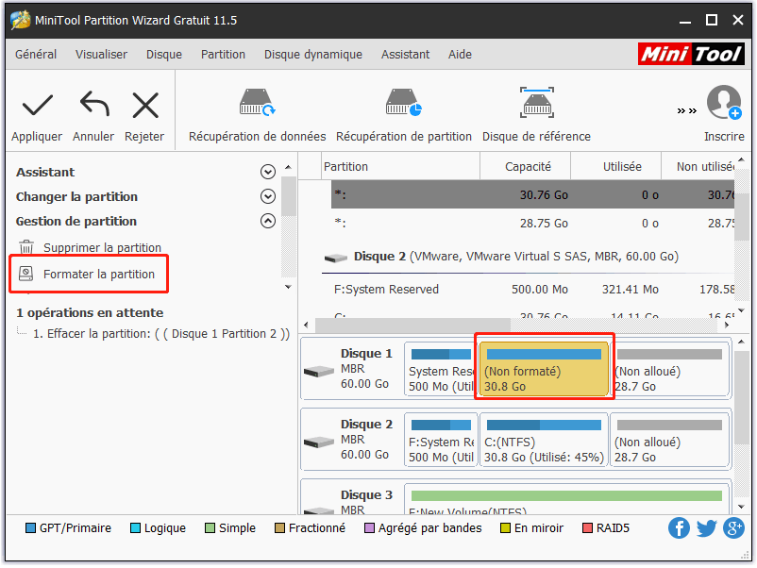Viewport: 757px width, 568px height.
Task: Click the Simple legend color swatch
Action: pos(210,528)
